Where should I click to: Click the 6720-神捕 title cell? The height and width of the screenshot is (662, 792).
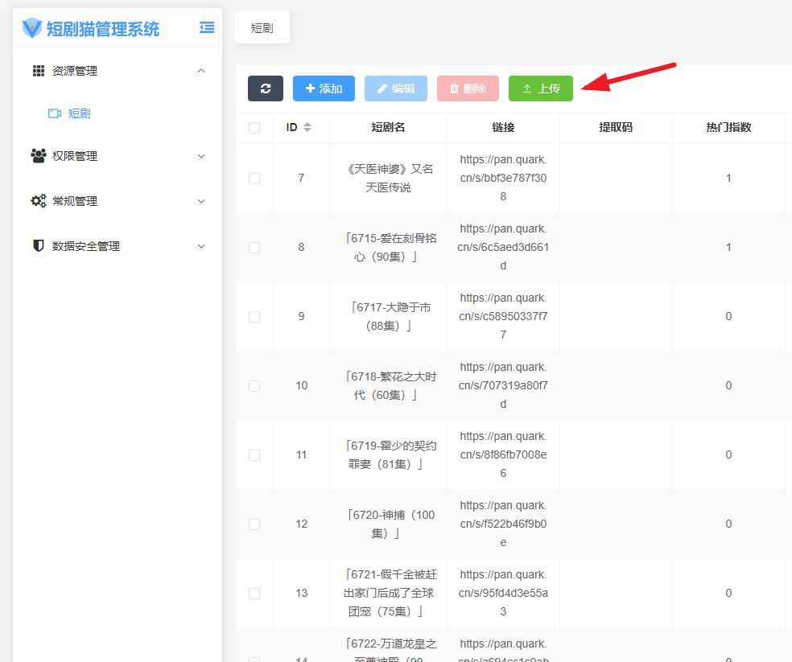[x=389, y=524]
